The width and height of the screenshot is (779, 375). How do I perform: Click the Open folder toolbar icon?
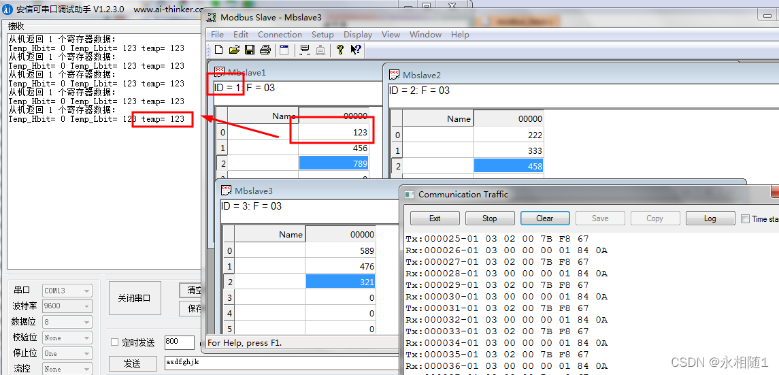pos(234,50)
